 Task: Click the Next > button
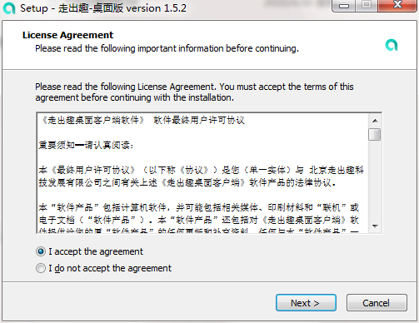click(x=306, y=303)
